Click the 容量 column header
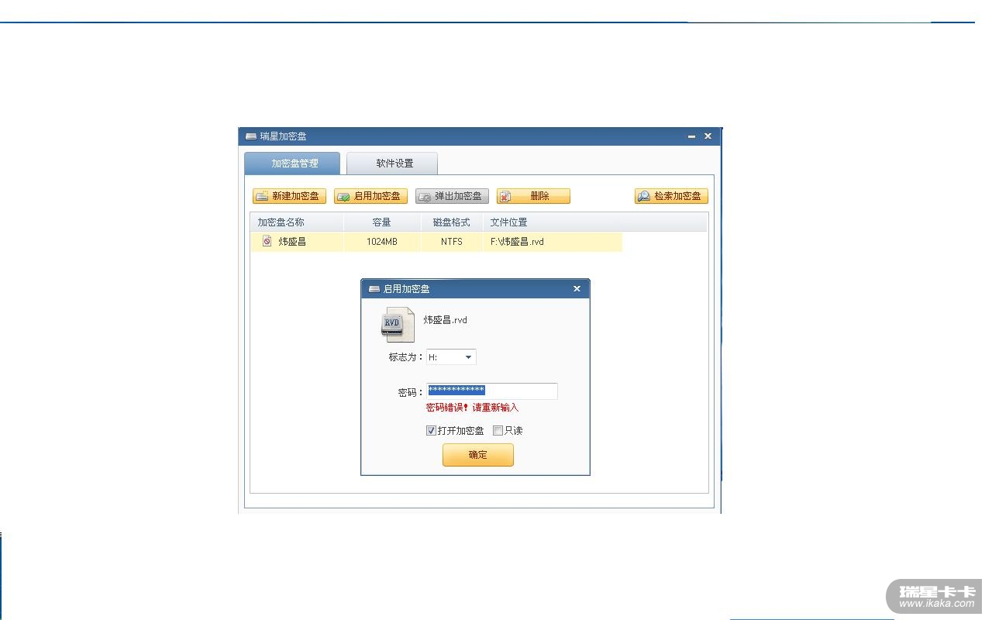This screenshot has height=620, width=992. (x=382, y=222)
